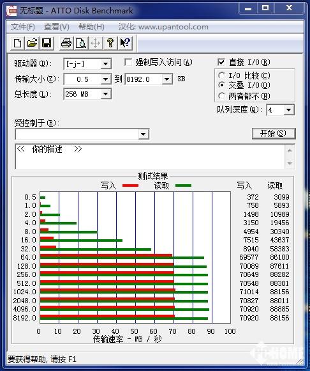The image size is (310, 371).
Task: Select the 交叠 I/O radio option
Action: pos(221,85)
